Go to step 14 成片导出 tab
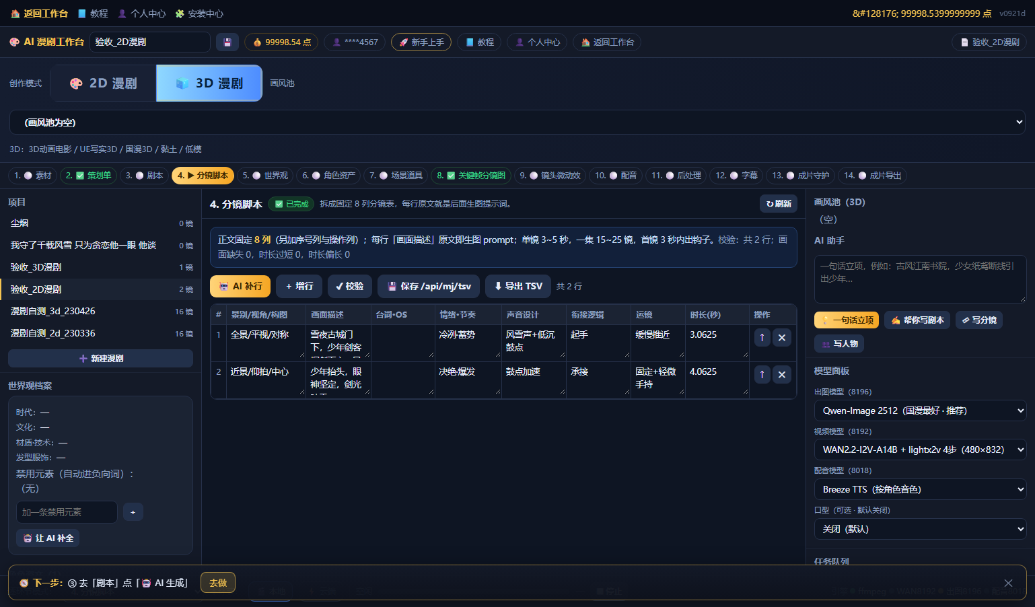Viewport: 1035px width, 607px height. pos(872,176)
